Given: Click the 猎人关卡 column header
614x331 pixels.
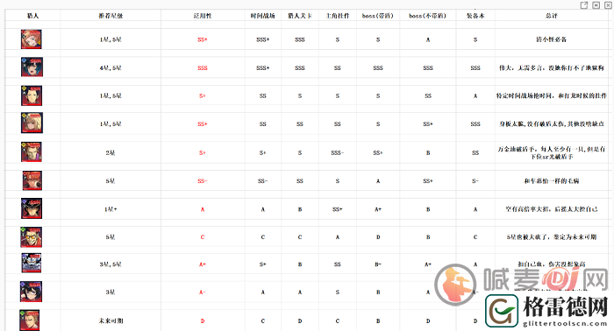Looking at the screenshot, I should coord(300,16).
